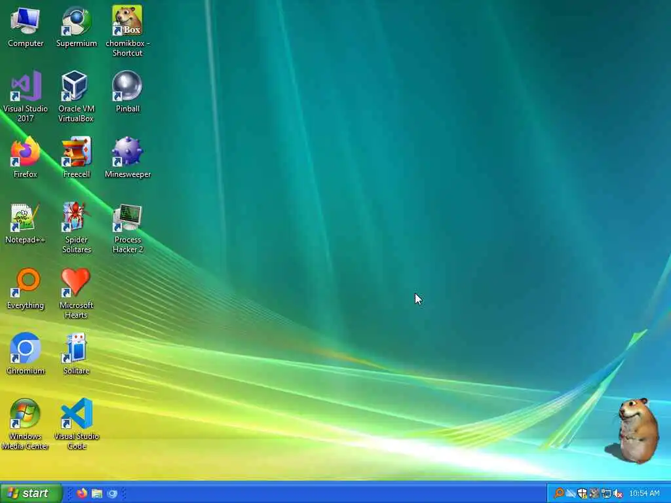The image size is (671, 503).
Task: Open the Start menu
Action: coord(31,493)
